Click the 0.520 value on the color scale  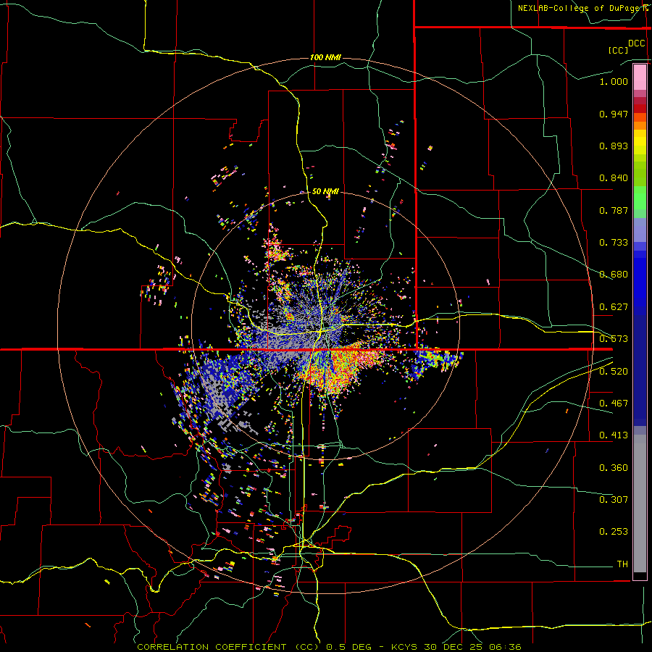click(614, 372)
